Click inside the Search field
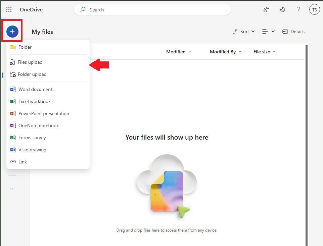323x246 pixels. coord(152,9)
